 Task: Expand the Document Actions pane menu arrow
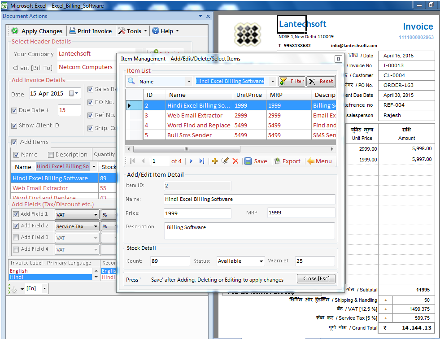pos(200,16)
